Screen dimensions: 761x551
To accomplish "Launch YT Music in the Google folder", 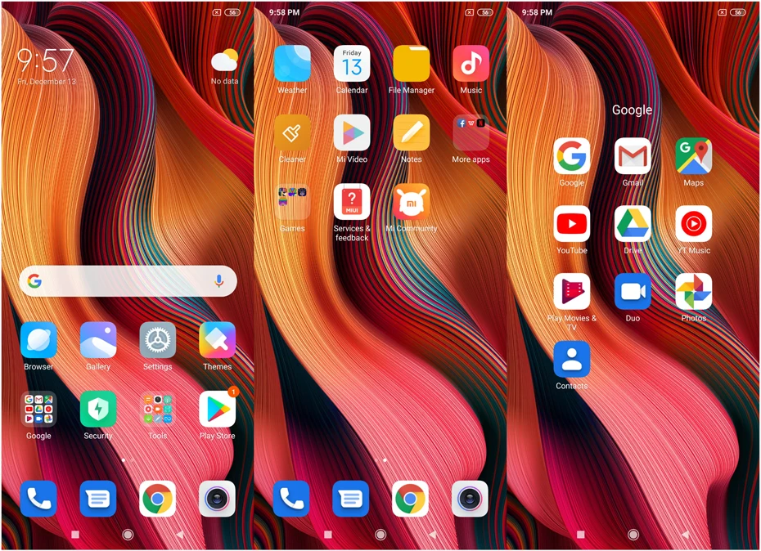I will tap(694, 224).
